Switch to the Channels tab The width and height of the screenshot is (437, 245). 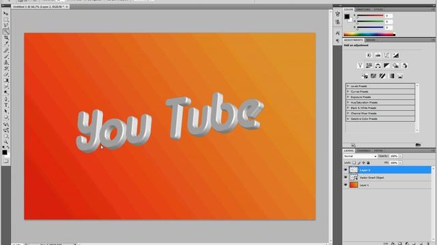[363, 150]
